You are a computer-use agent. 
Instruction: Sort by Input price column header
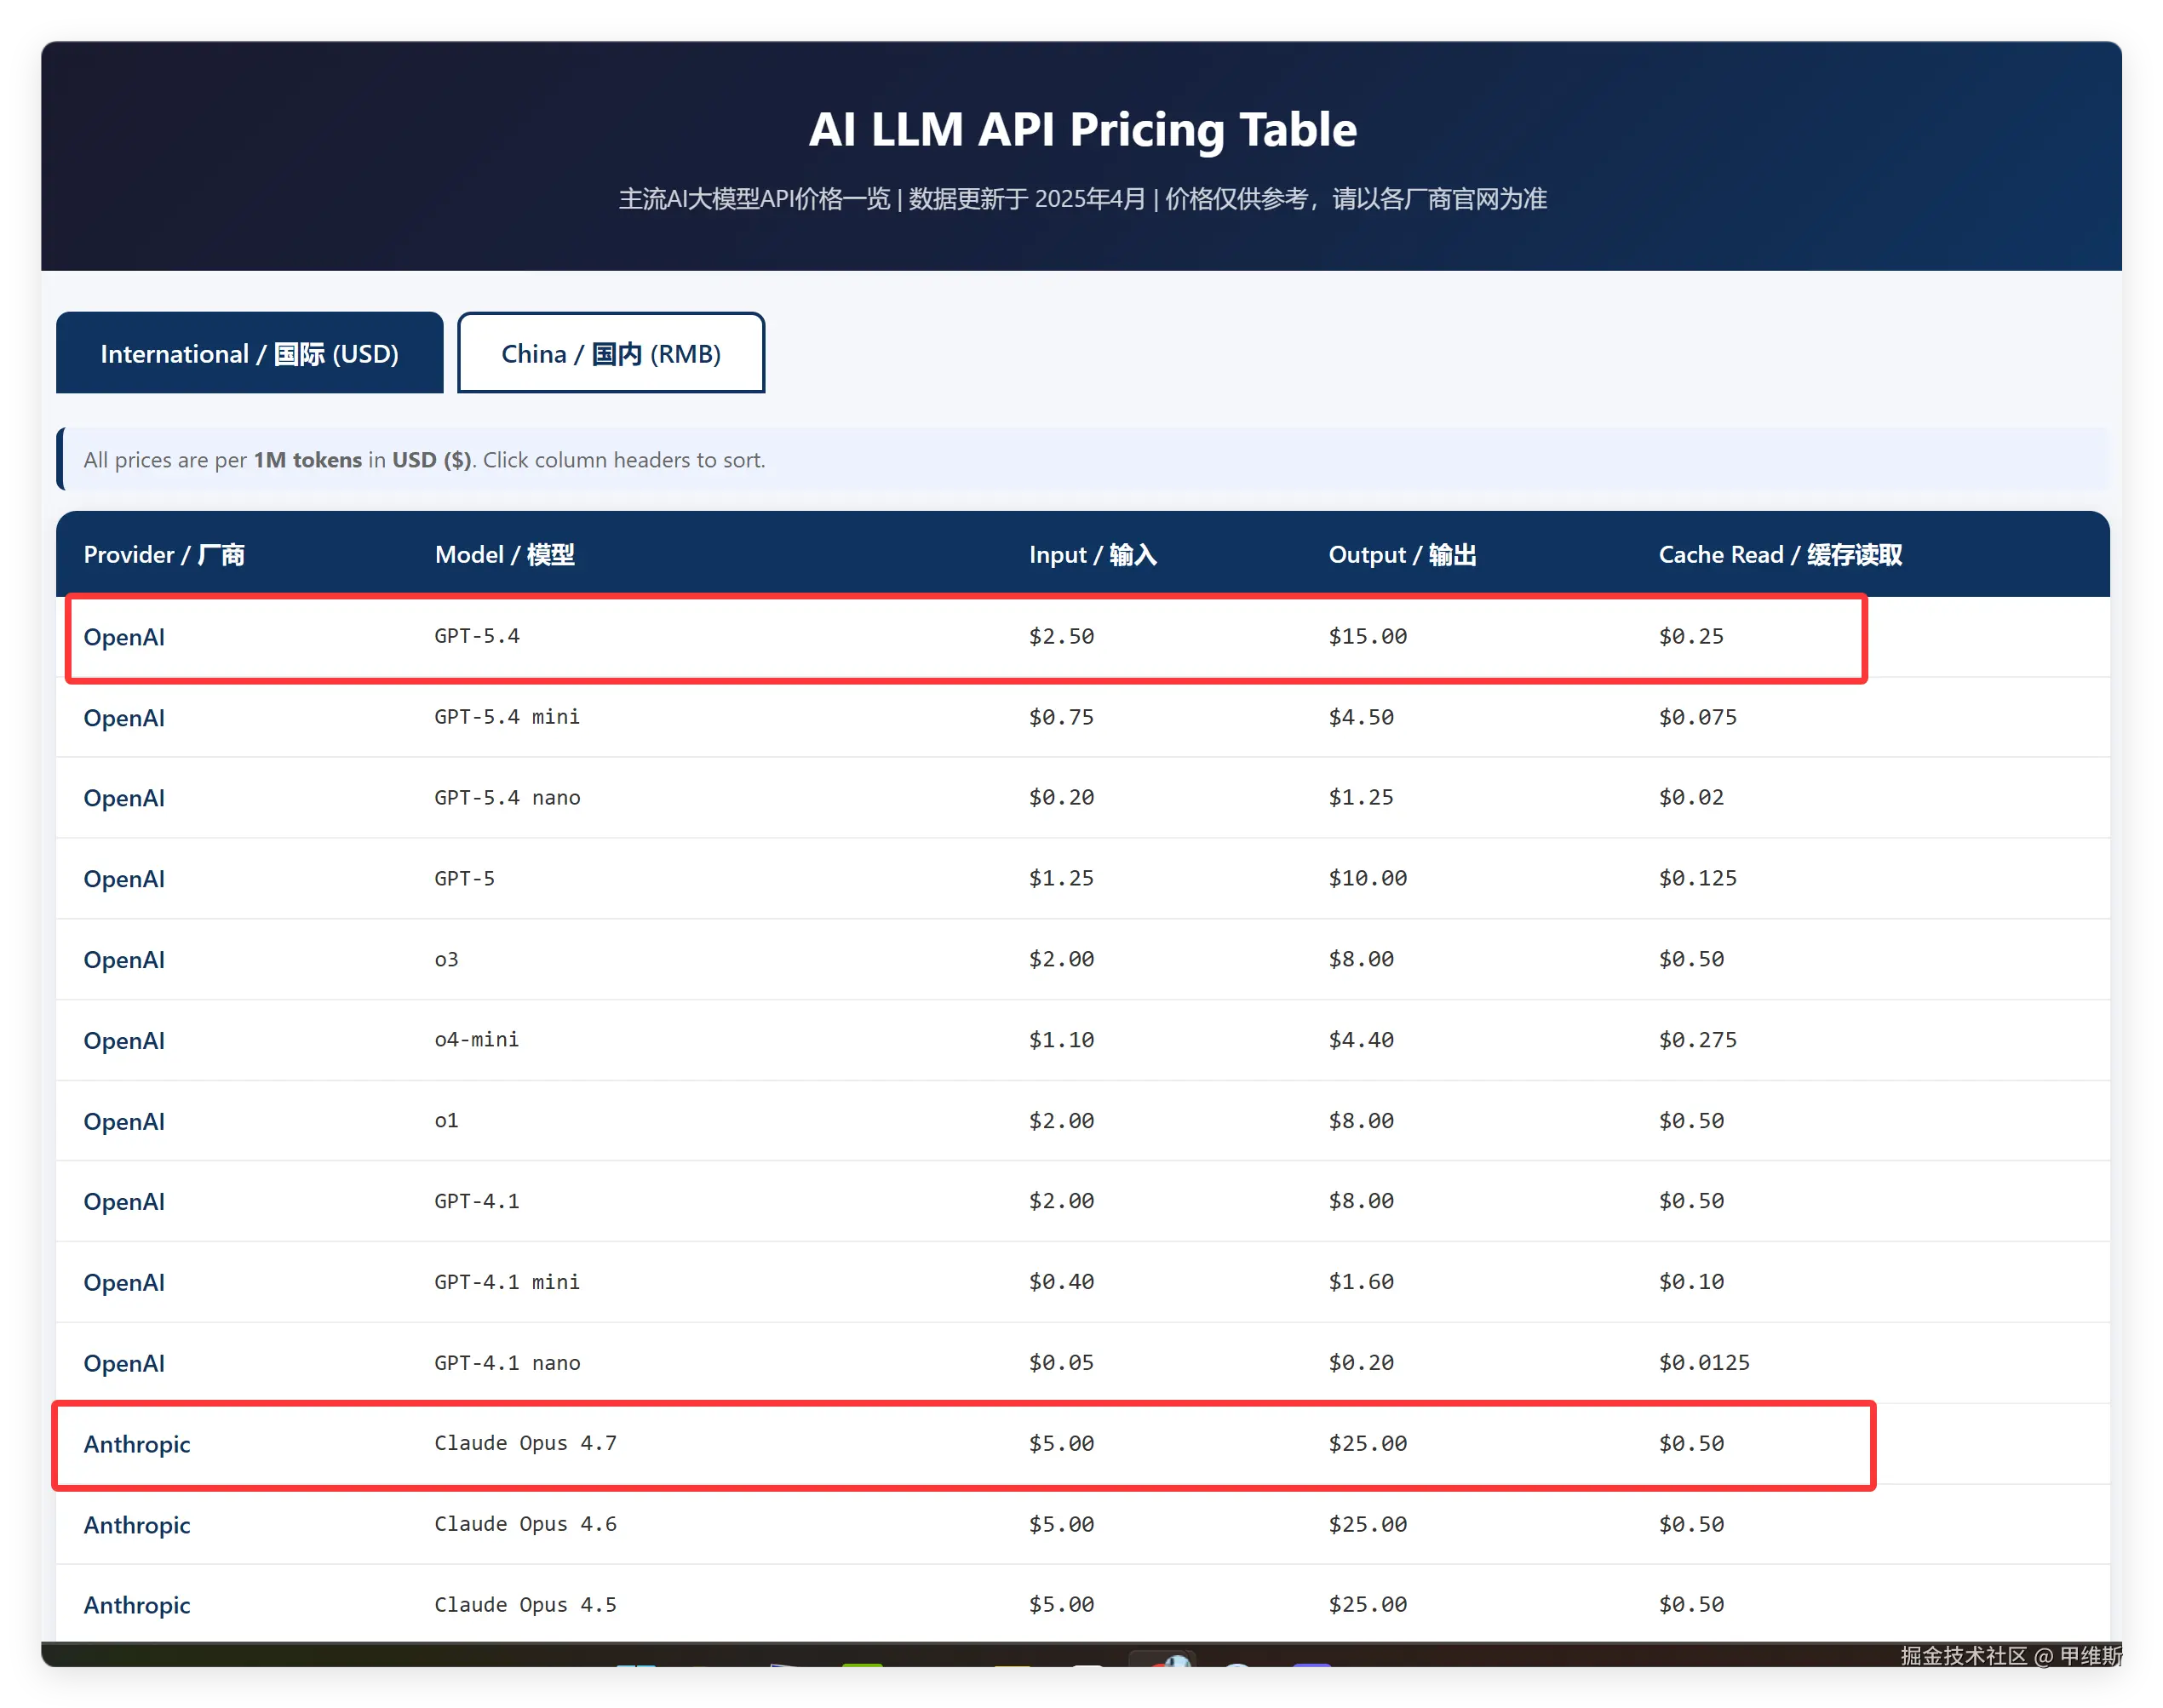click(1092, 555)
